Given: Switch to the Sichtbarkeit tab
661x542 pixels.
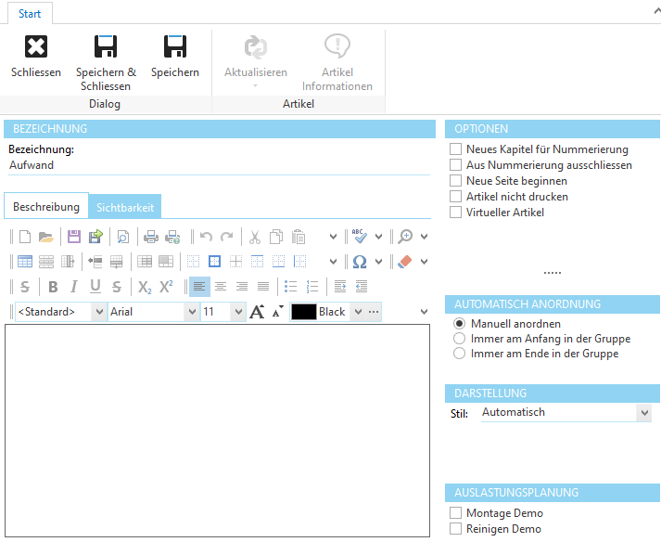Looking at the screenshot, I should click(x=125, y=207).
